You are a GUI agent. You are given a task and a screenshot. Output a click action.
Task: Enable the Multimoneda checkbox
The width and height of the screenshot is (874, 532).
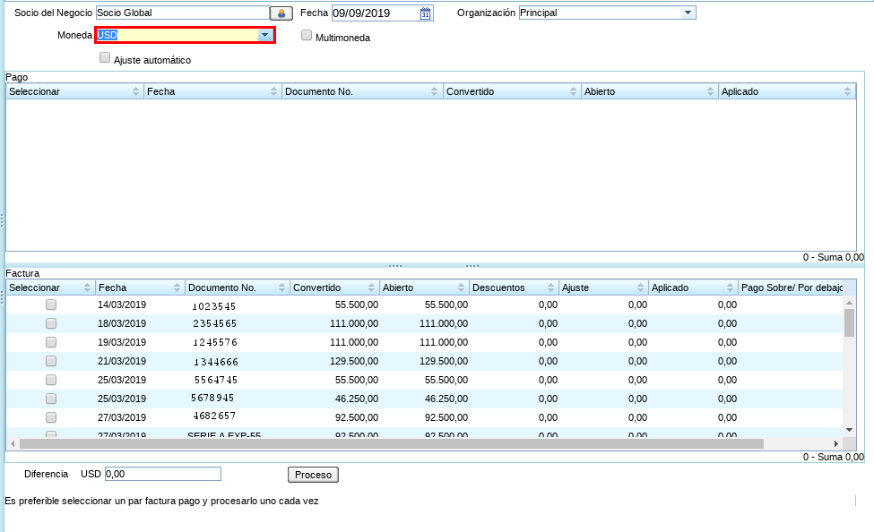click(x=307, y=36)
